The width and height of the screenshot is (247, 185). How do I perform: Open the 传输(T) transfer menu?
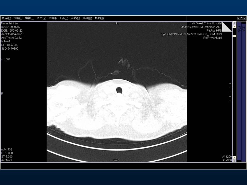pyautogui.click(x=18, y=18)
